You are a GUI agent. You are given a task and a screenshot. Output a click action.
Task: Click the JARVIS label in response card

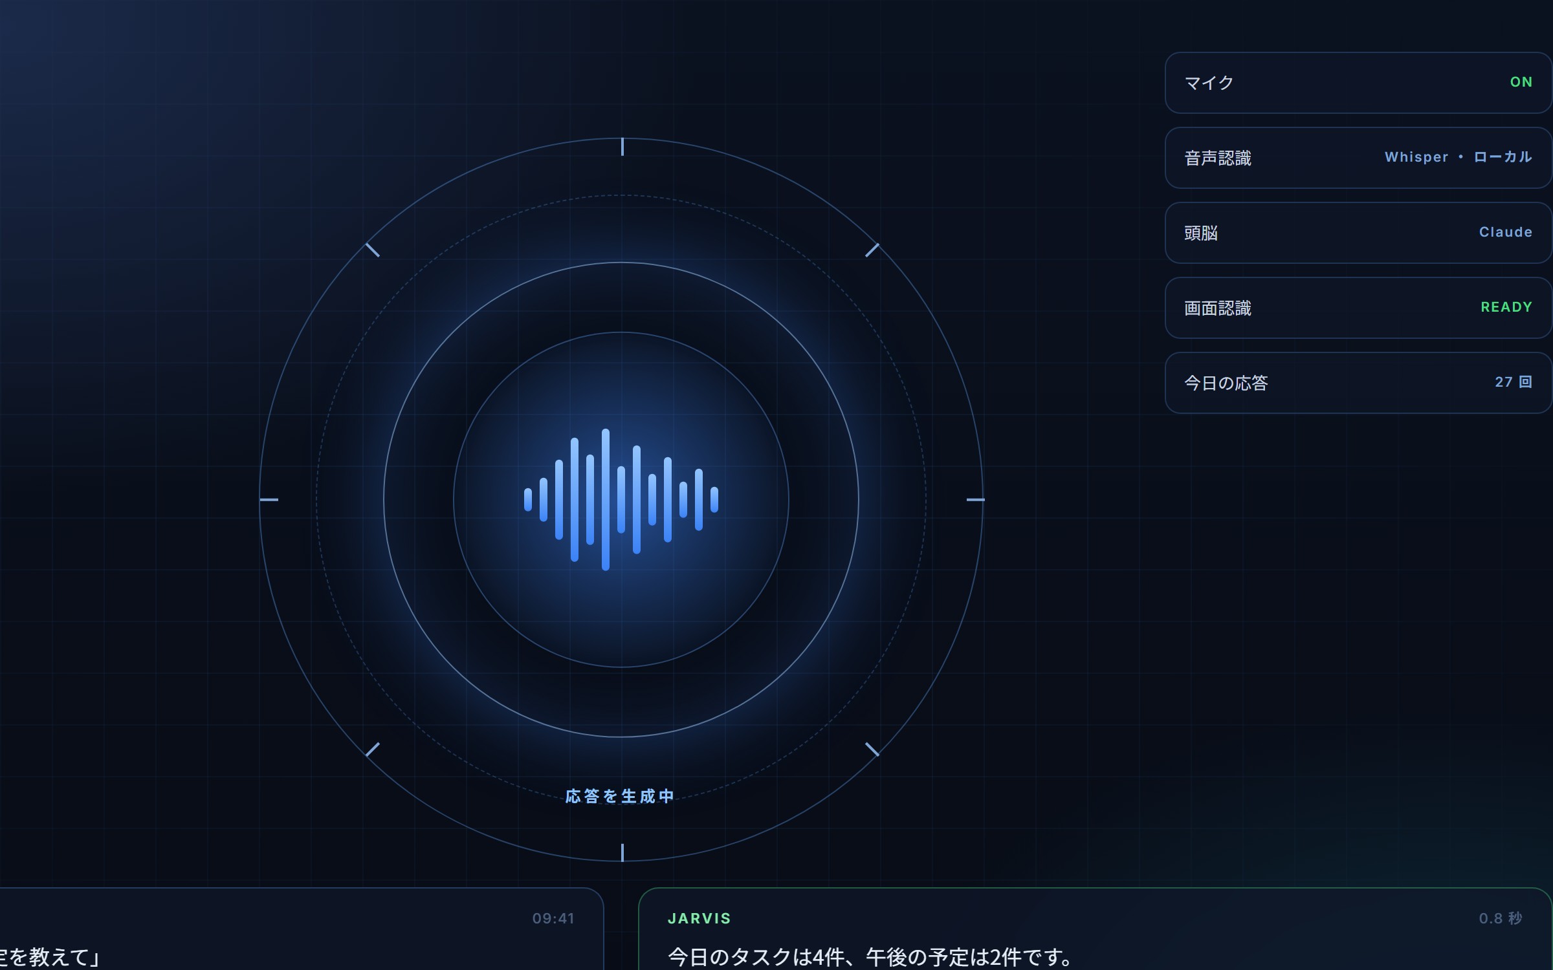click(x=699, y=918)
